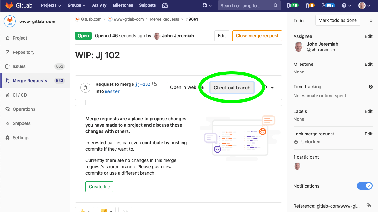Click the Create file button
This screenshot has height=212, width=378.
pos(99,187)
